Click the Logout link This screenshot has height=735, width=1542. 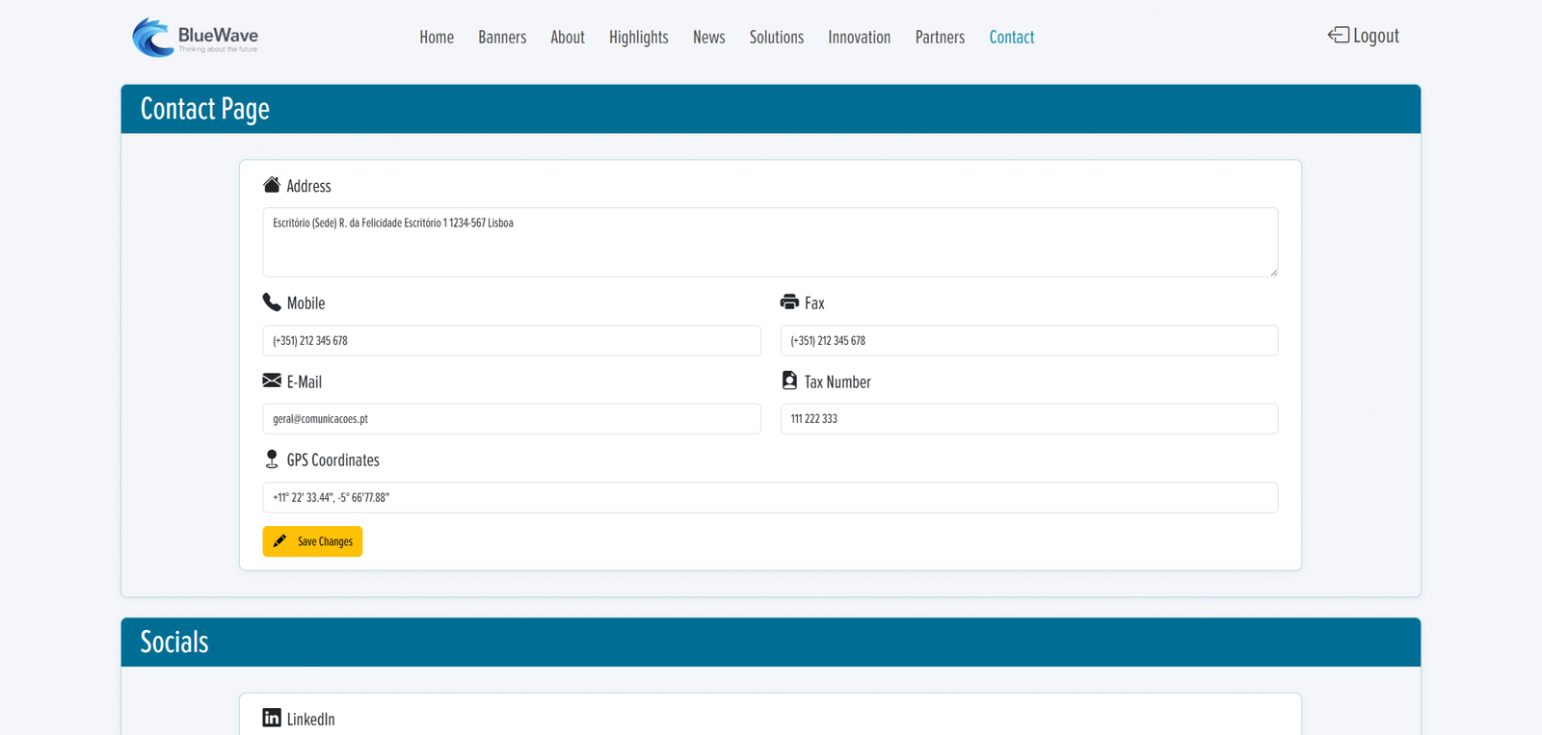coord(1364,36)
